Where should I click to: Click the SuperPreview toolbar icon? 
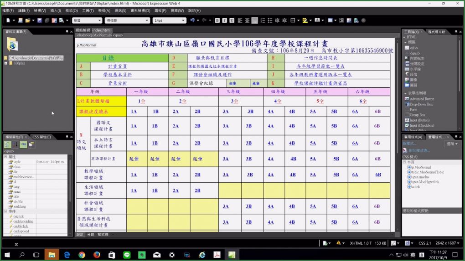(x=54, y=20)
